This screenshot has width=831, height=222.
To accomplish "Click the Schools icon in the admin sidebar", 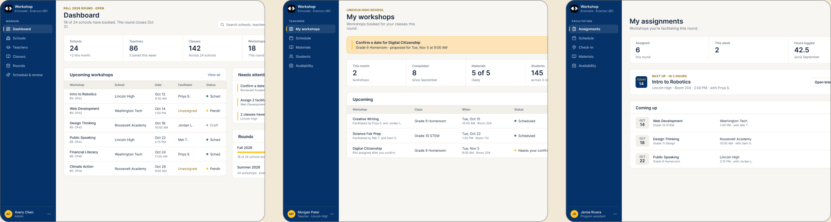I will point(8,38).
